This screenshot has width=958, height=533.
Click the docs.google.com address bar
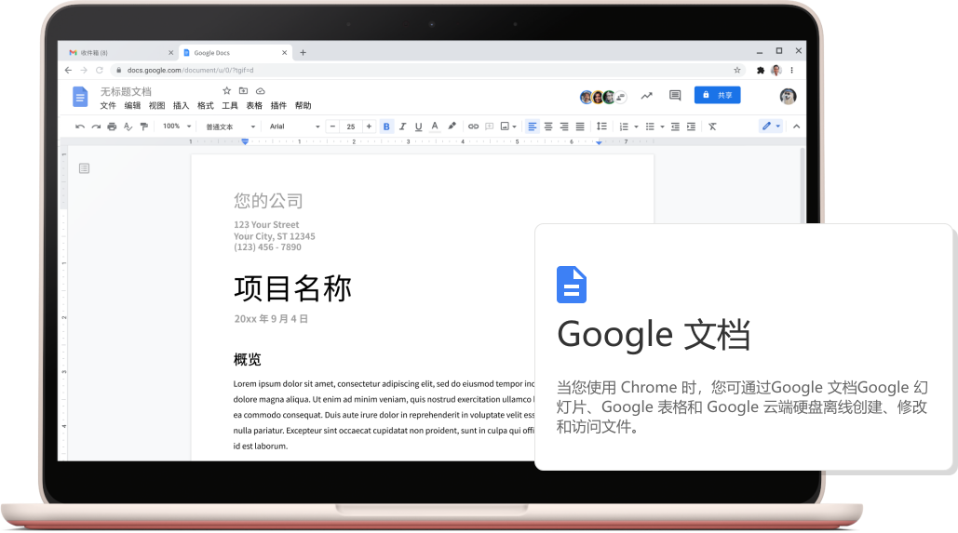pos(427,70)
